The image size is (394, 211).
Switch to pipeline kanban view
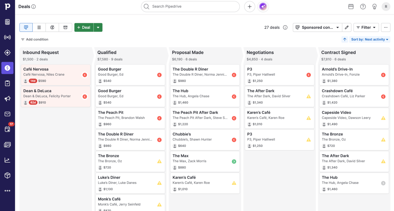(x=26, y=27)
